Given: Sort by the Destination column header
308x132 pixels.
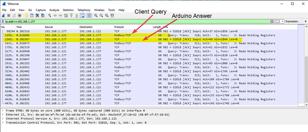Looking at the screenshot, I should tap(96, 27).
